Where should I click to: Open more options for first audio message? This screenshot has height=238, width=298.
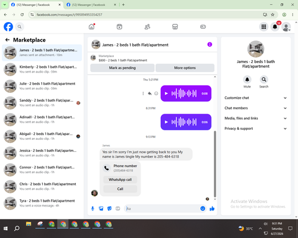click(143, 93)
